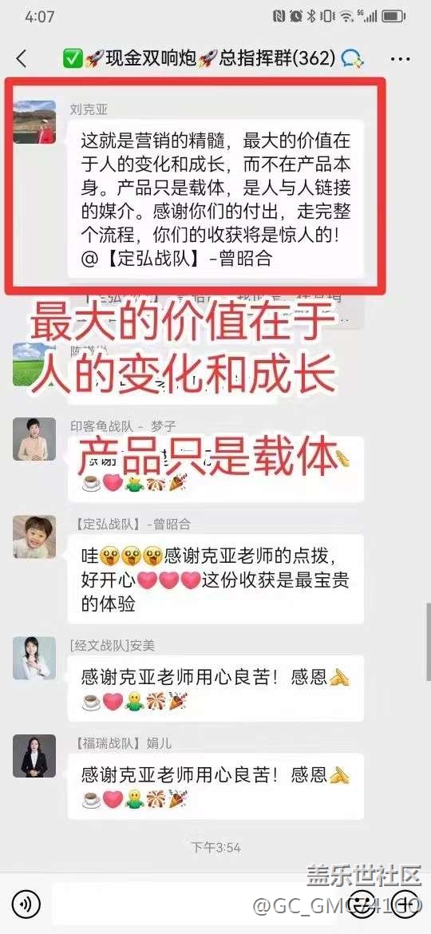Image resolution: width=431 pixels, height=934 pixels.
Task: Open the three-dot group chat menu
Action: click(400, 58)
